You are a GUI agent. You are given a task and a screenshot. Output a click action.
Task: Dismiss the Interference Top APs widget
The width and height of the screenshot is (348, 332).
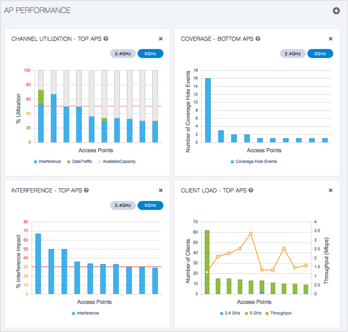(161, 191)
